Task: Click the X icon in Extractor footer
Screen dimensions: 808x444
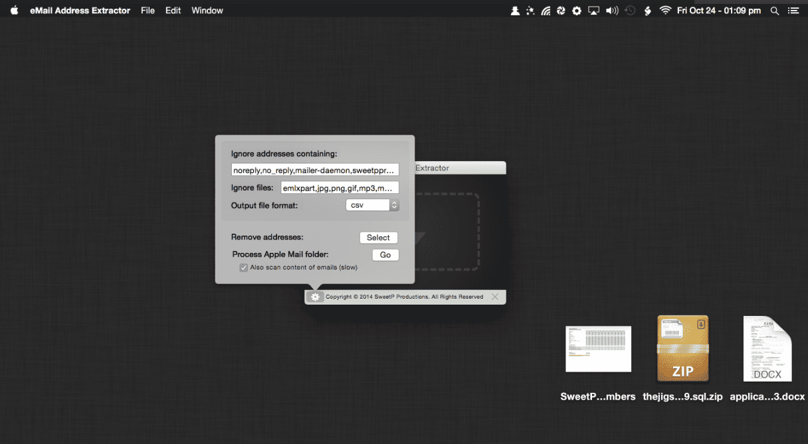Action: 495,297
